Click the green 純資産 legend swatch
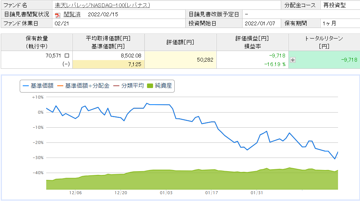The height and width of the screenshot is (201, 360). 150,86
